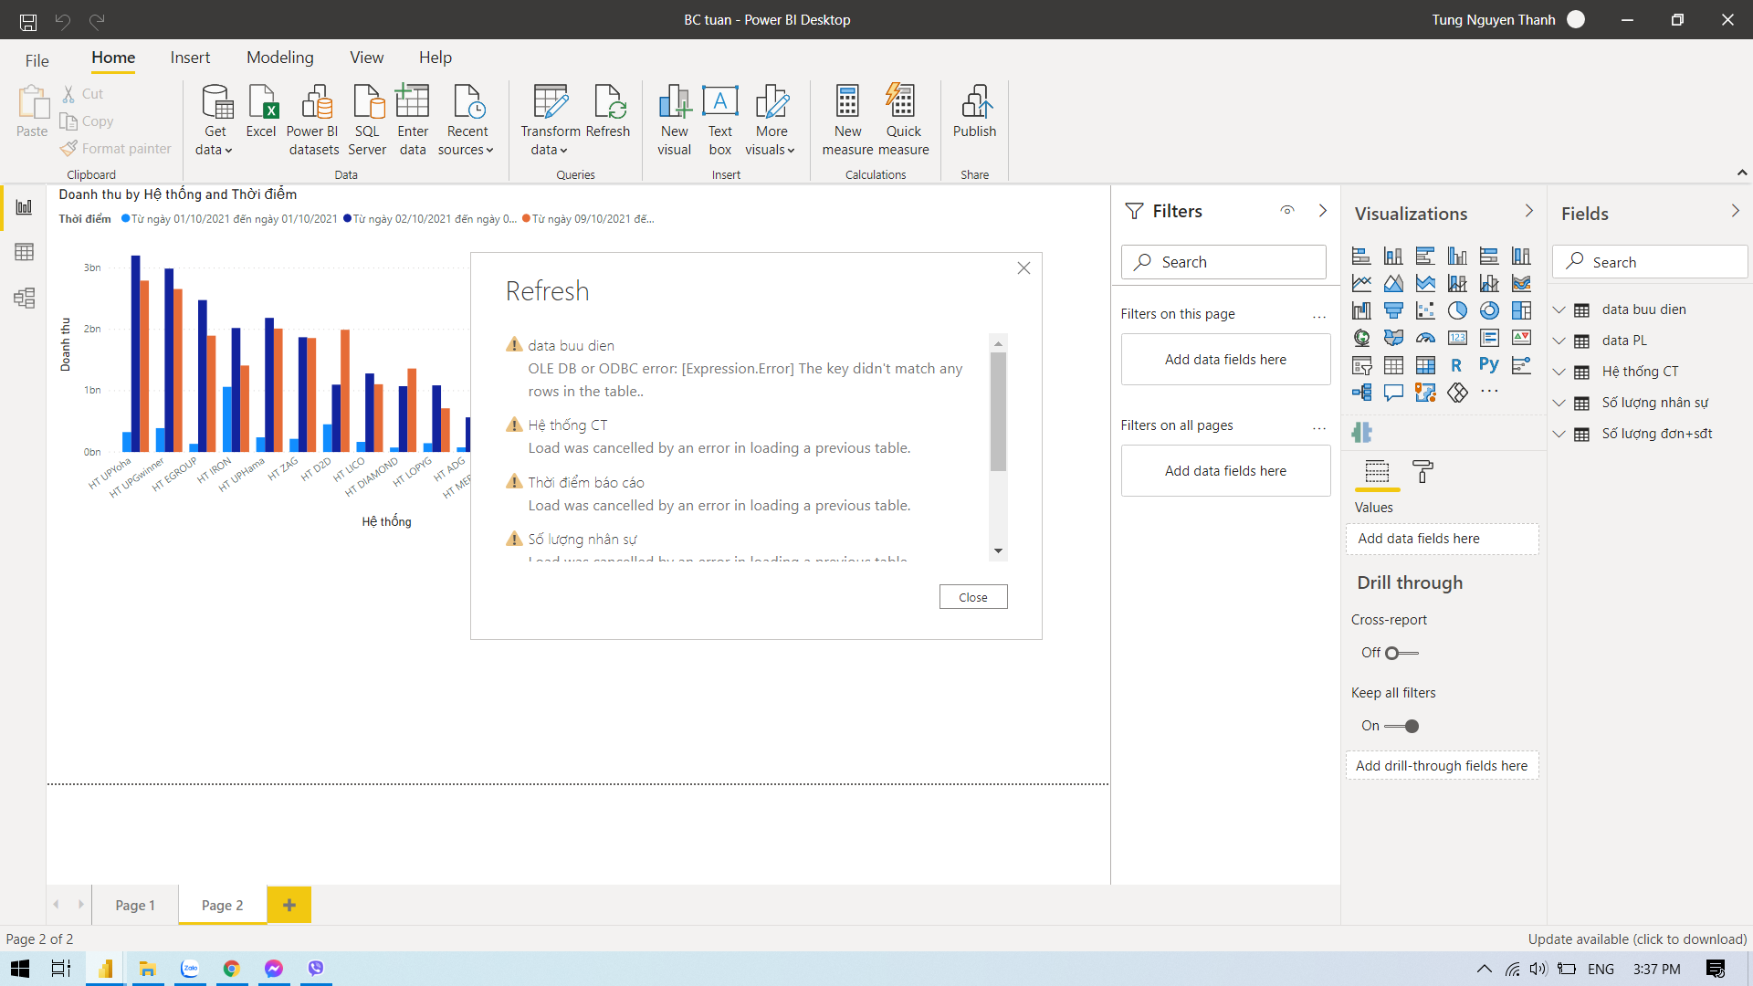Screen dimensions: 1753x986
Task: Select the stacked bar chart visual
Action: [1361, 256]
